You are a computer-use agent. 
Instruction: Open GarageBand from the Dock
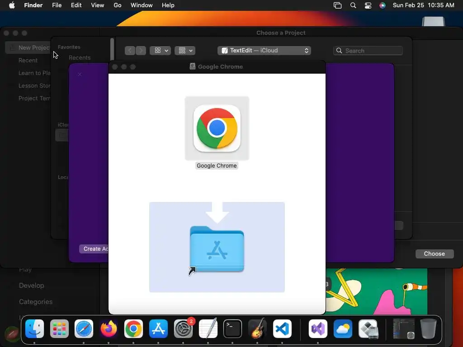(257, 329)
